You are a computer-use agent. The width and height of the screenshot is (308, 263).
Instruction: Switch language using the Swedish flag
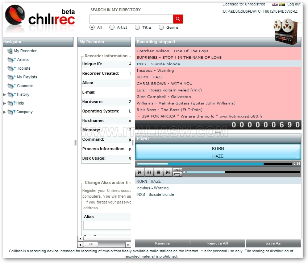pyautogui.click(x=282, y=4)
